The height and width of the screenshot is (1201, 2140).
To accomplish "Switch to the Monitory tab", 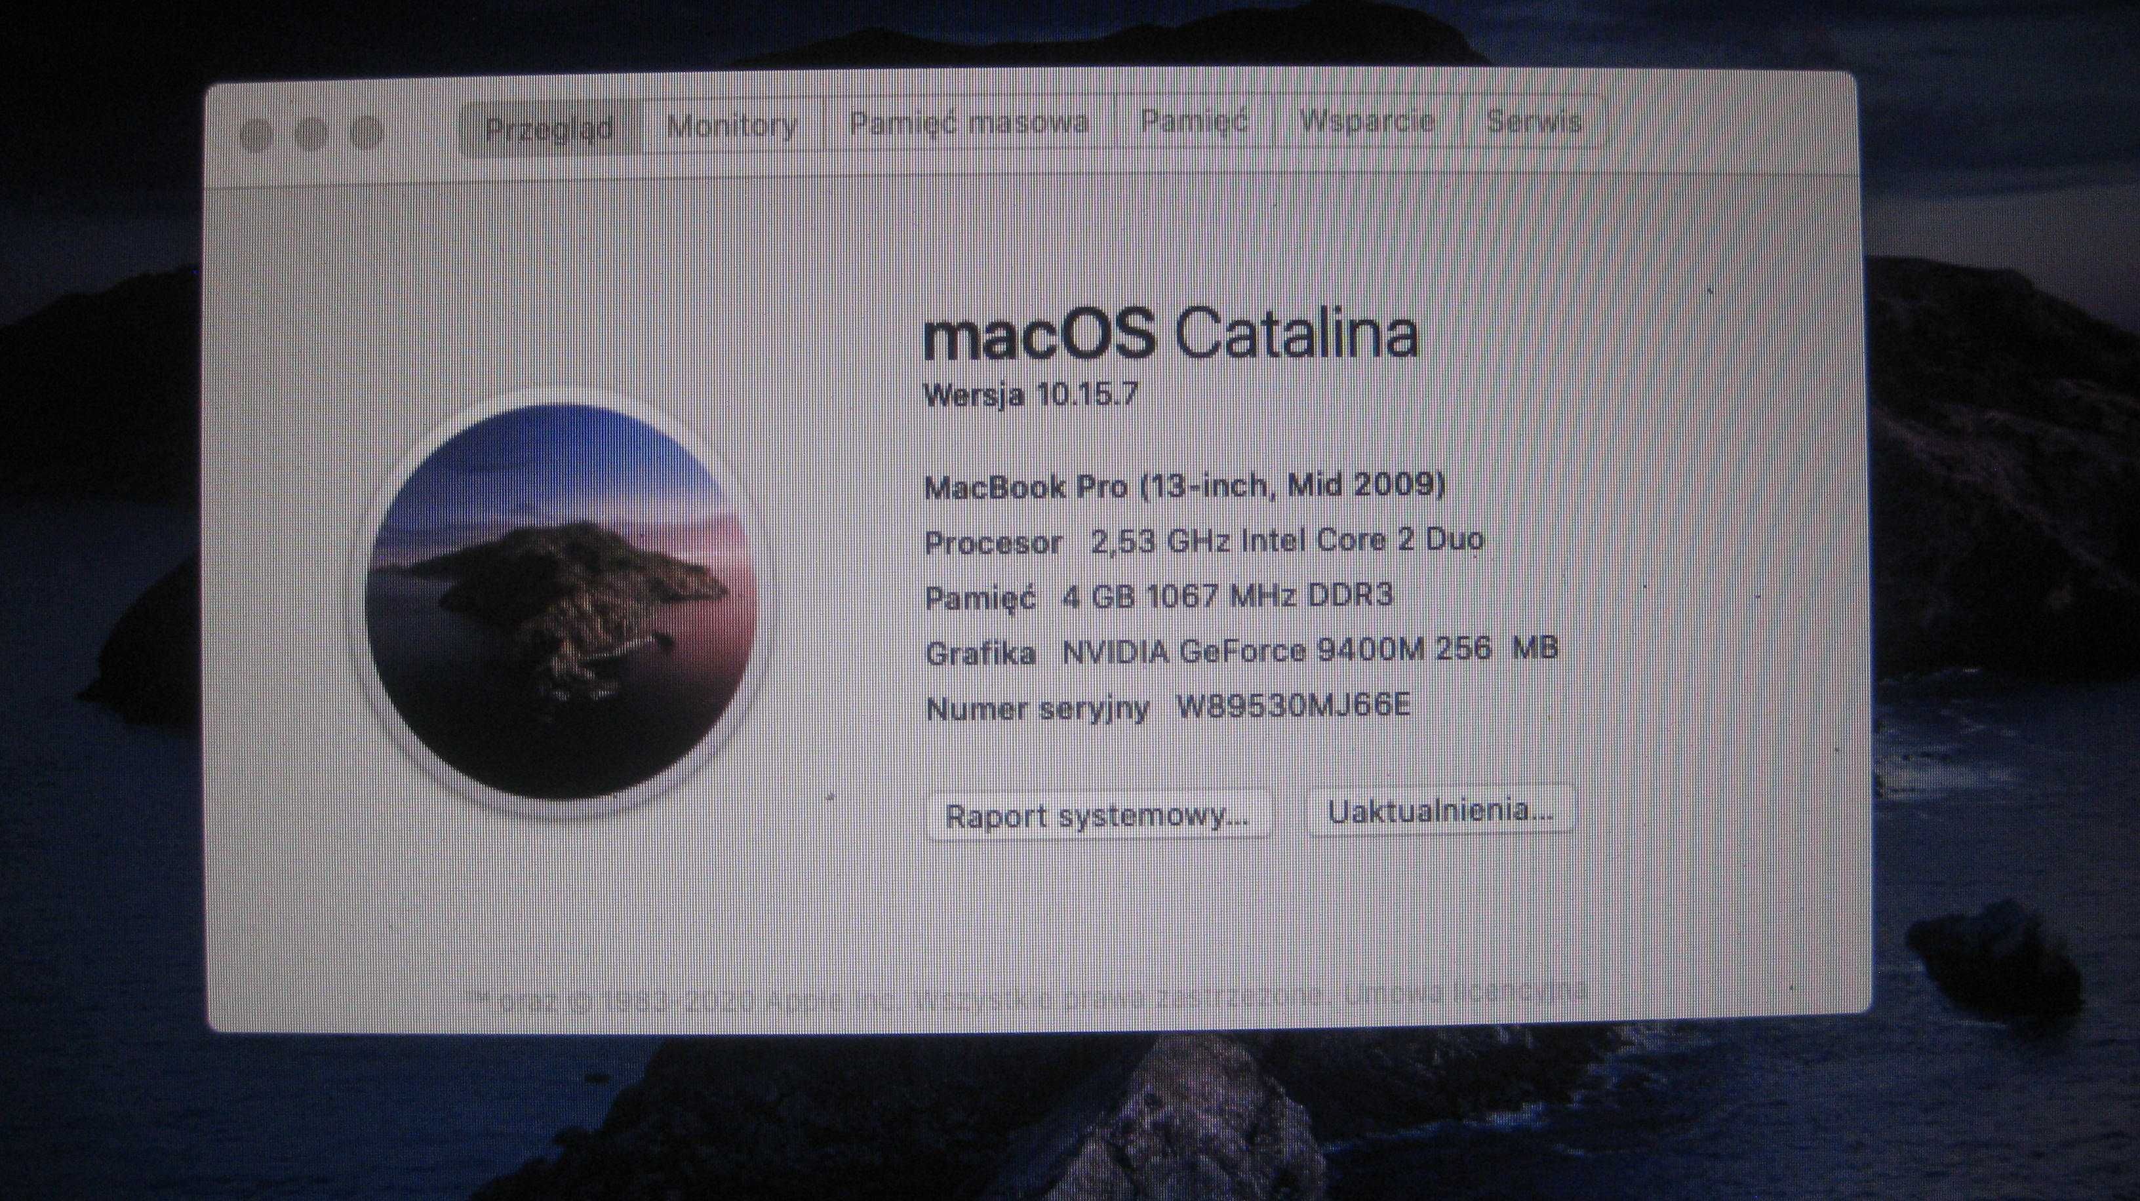I will 732,125.
